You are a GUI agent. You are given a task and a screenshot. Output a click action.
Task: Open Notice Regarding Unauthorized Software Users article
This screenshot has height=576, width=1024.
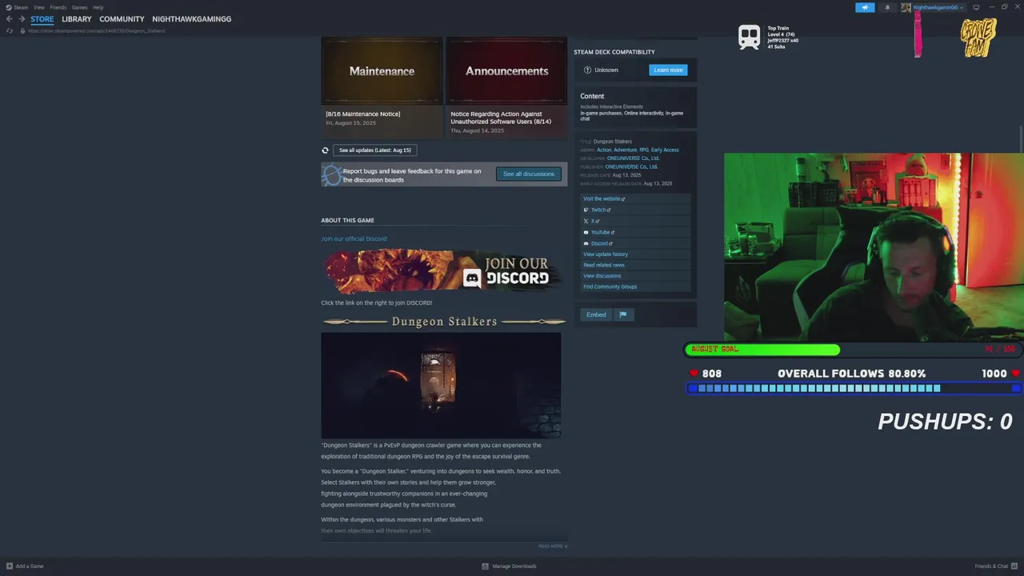(x=501, y=118)
